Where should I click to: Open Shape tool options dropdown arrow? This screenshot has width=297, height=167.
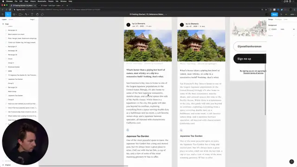22,14
